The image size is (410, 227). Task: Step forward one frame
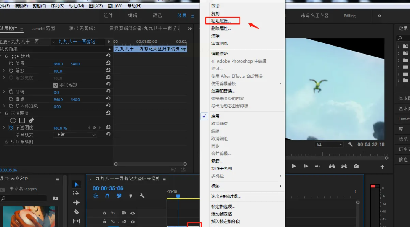306,166
